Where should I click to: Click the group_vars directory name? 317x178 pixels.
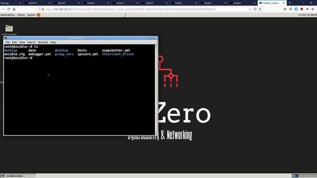[x=64, y=54]
